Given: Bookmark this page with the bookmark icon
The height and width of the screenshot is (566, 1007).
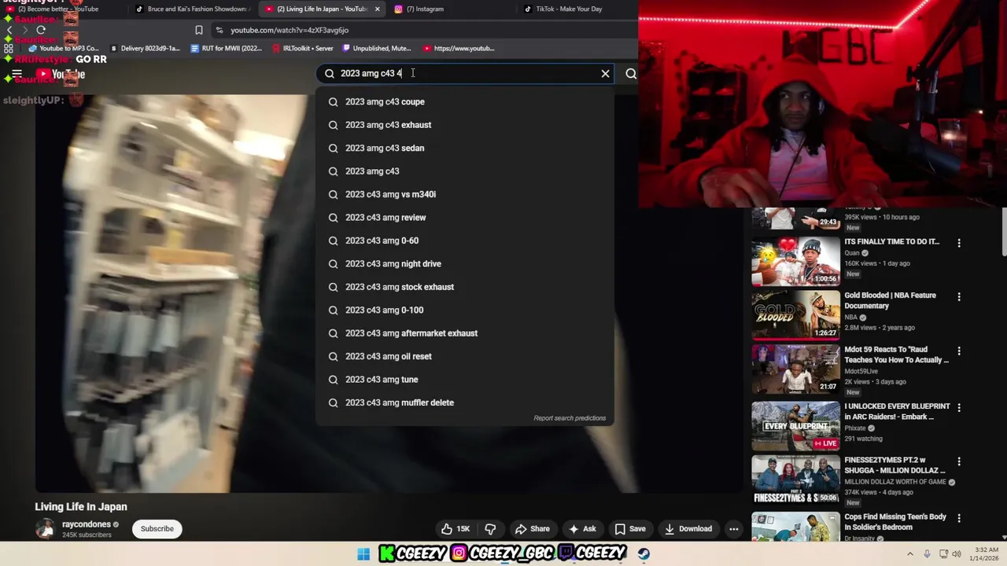Looking at the screenshot, I should (x=199, y=30).
